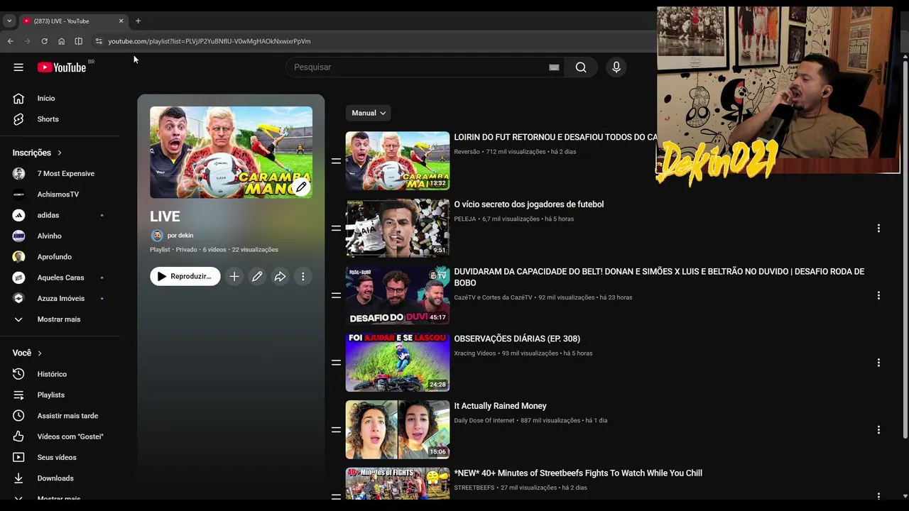The width and height of the screenshot is (909, 511).
Task: Expand the Você section
Action: click(x=27, y=353)
